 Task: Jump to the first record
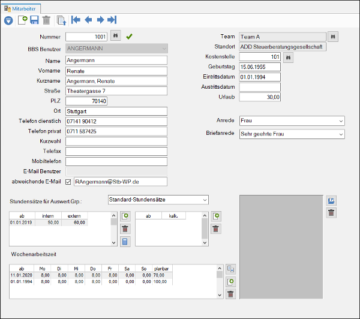76,20
